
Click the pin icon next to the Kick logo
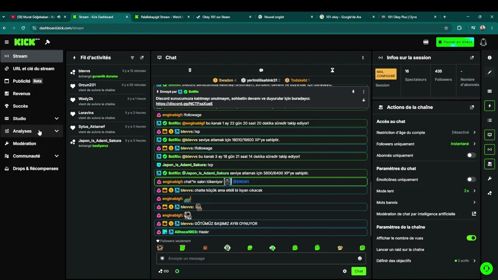[x=47, y=42]
